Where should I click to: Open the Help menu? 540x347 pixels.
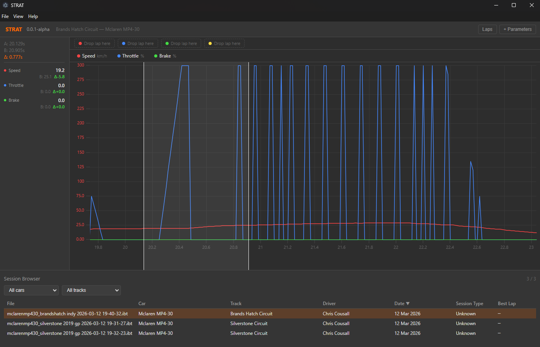point(33,16)
